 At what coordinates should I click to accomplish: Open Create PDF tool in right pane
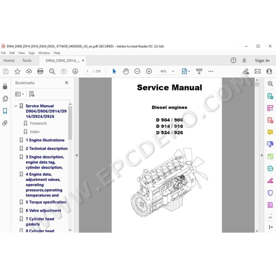pos(270,120)
